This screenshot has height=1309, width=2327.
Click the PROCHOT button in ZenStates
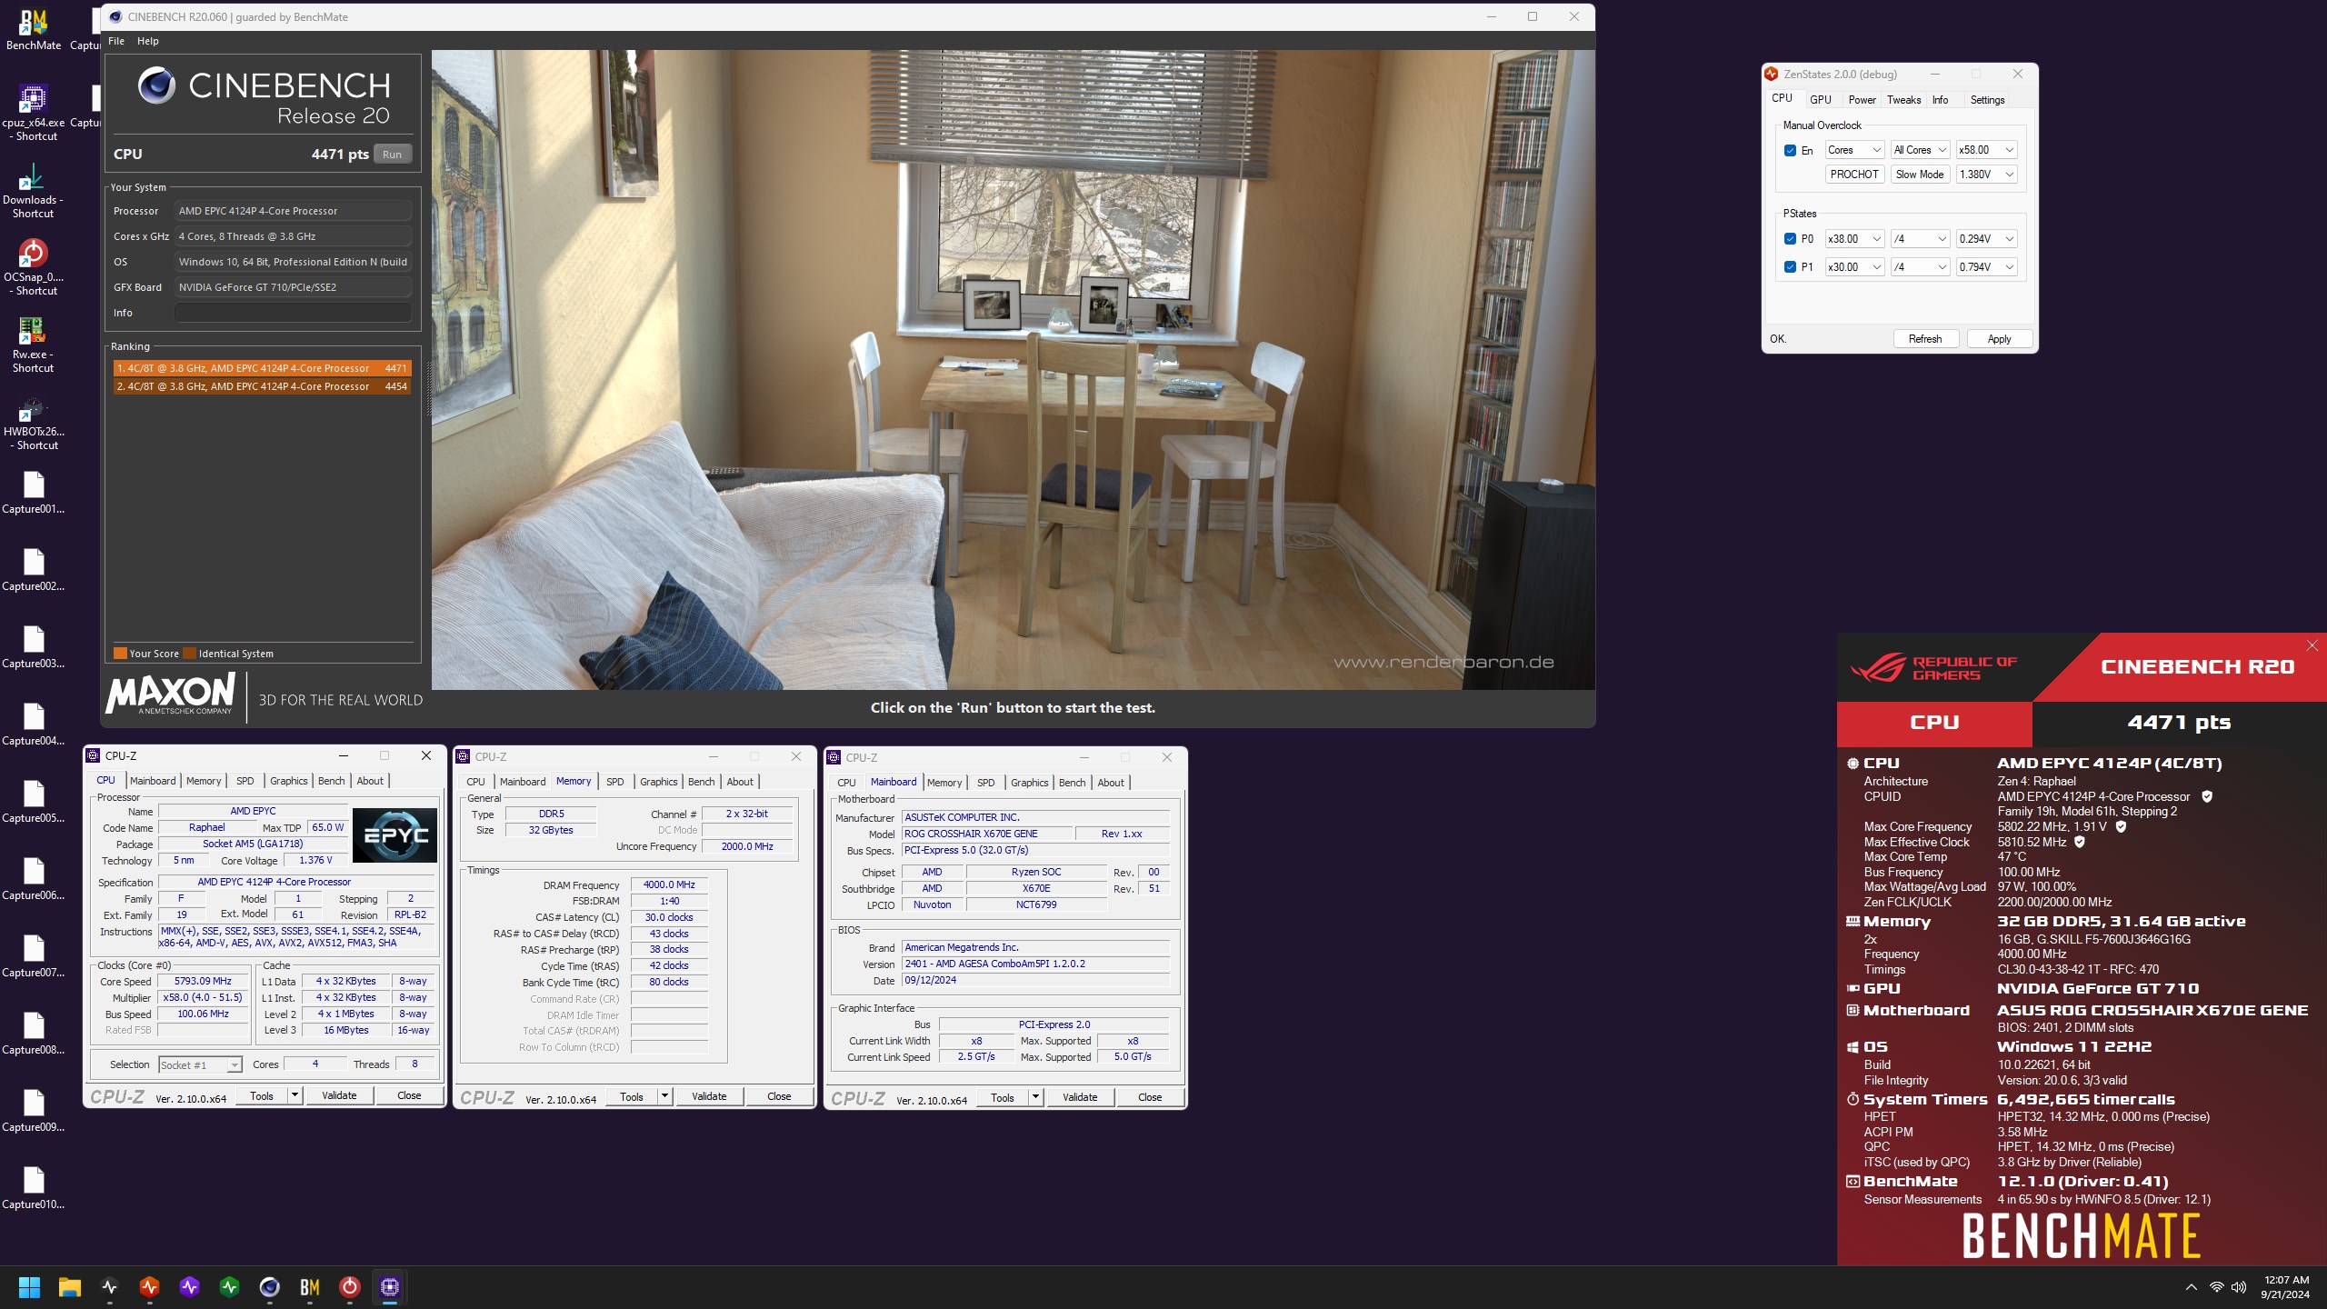(1854, 175)
